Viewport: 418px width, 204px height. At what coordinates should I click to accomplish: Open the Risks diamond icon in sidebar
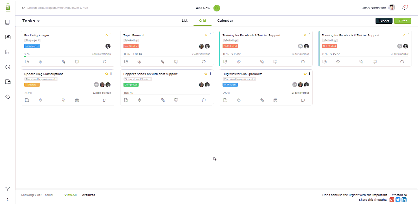8,97
